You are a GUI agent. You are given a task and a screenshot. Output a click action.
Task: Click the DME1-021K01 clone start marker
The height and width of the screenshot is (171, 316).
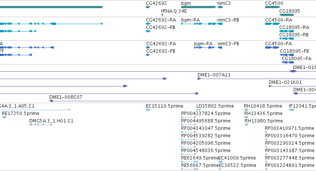pyautogui.click(x=270, y=86)
